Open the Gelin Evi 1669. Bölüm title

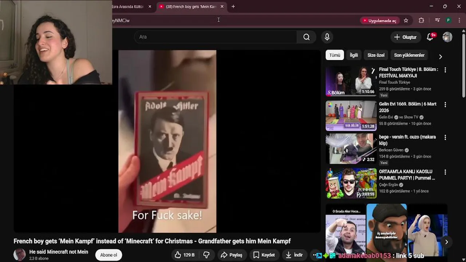point(408,107)
